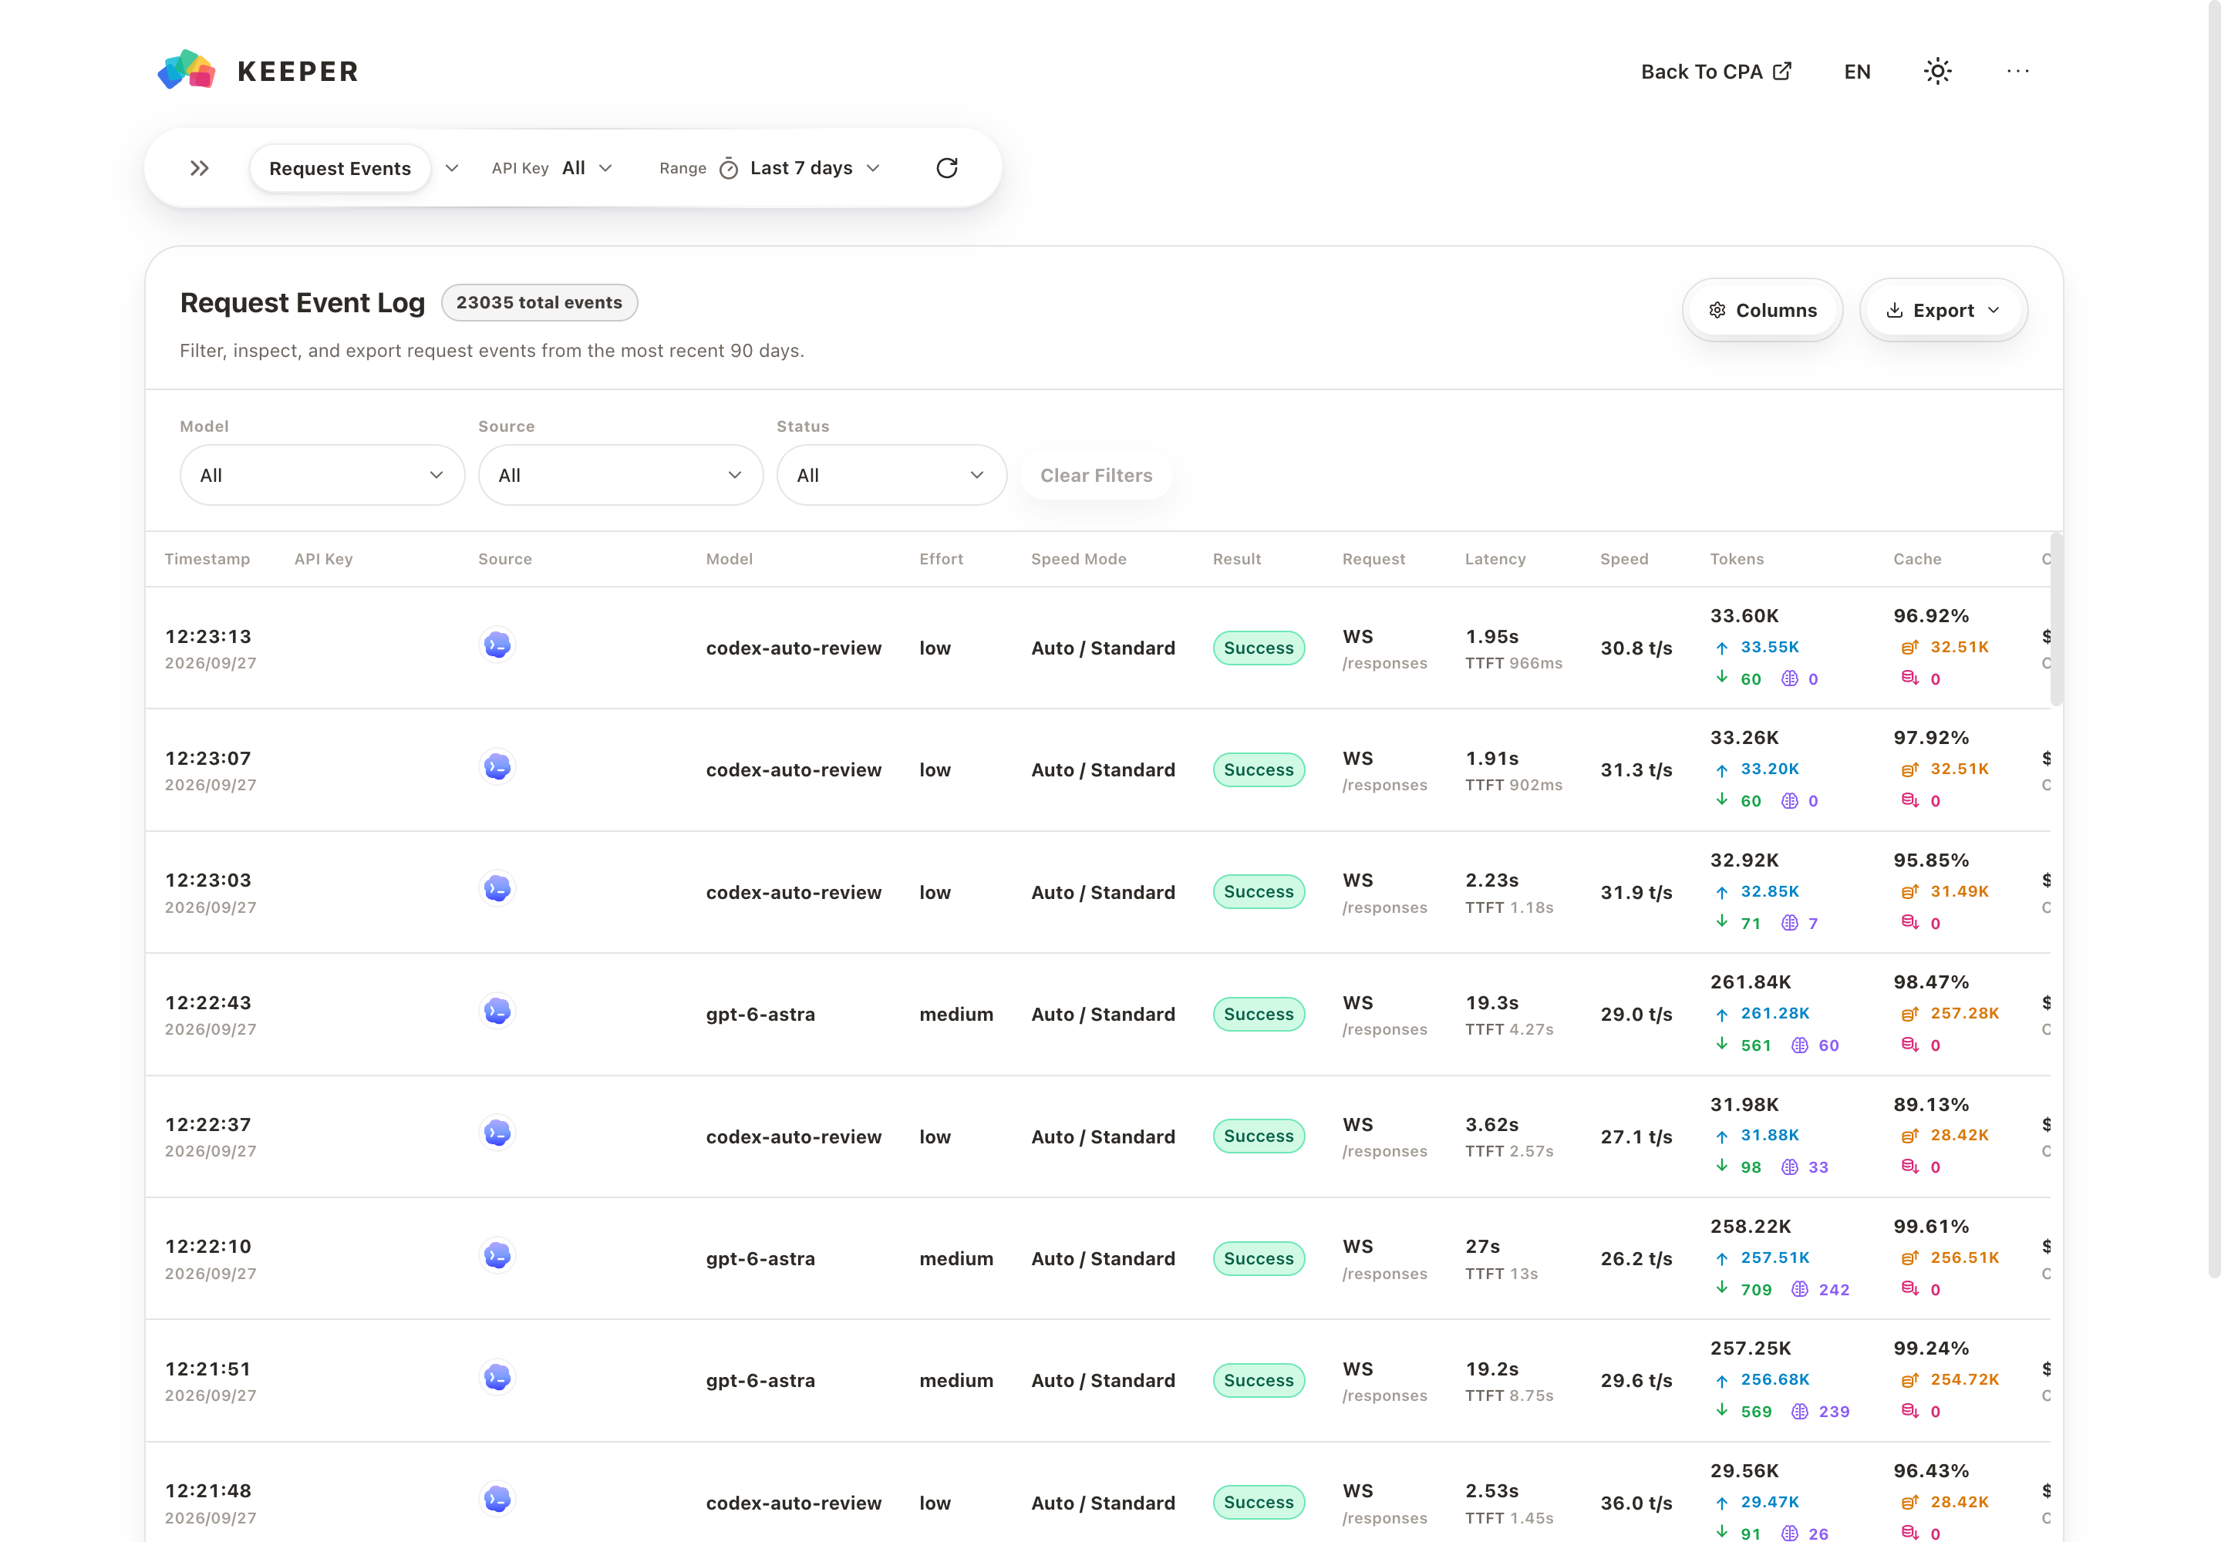Click the Back To CPA link
The image size is (2221, 1542).
tap(1717, 72)
